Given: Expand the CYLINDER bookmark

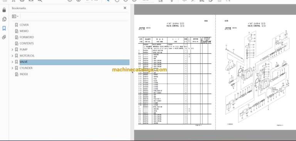Looking at the screenshot, I should tap(12, 68).
